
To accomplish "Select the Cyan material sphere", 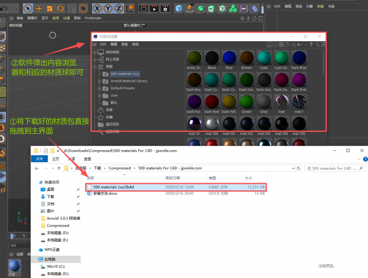I will tap(264, 57).
